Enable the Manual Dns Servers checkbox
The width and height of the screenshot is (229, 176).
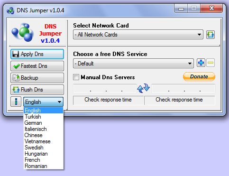pyautogui.click(x=76, y=77)
